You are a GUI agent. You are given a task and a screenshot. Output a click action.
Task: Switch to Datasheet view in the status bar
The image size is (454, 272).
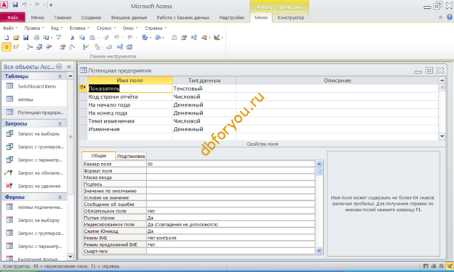pos(426,266)
